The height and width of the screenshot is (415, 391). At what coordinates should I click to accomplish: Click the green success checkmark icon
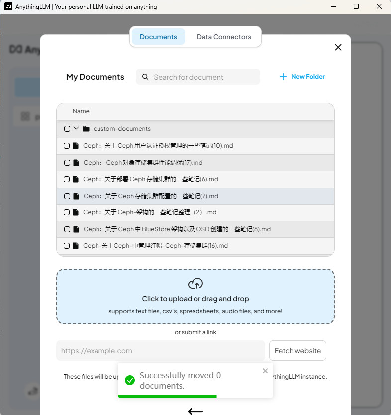click(130, 380)
